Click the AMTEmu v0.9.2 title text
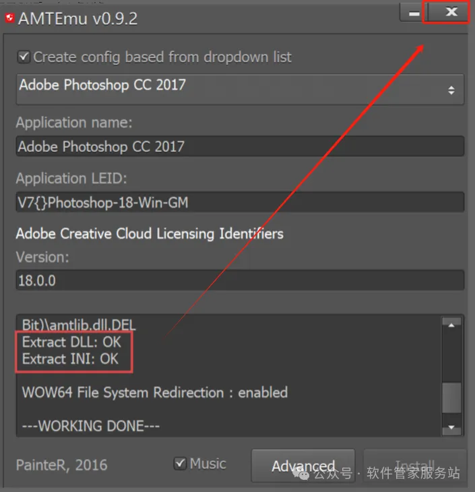 point(78,18)
